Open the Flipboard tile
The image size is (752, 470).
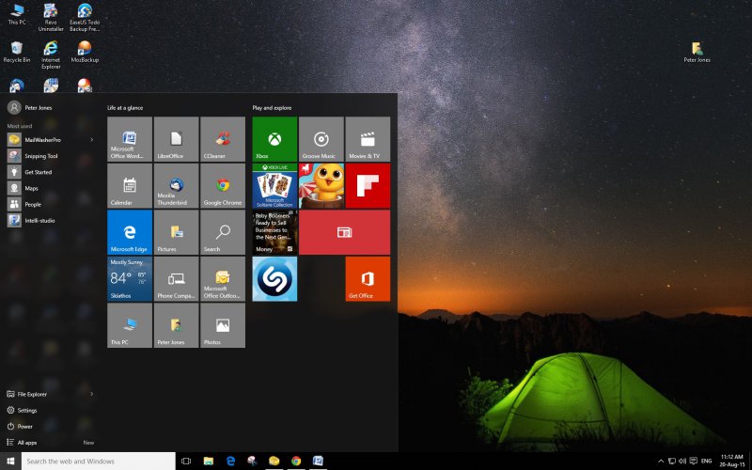coord(368,185)
